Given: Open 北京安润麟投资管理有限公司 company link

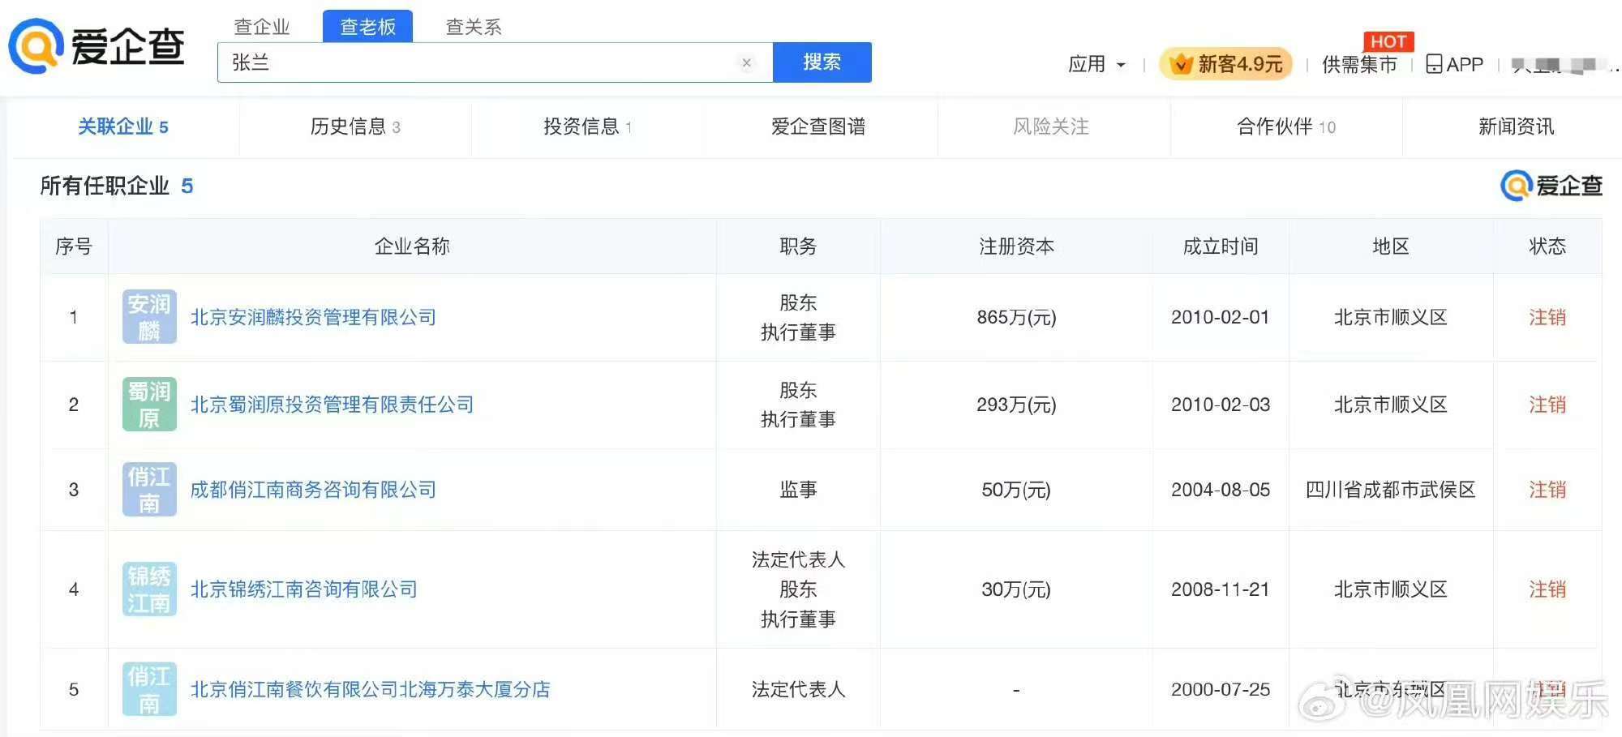Looking at the screenshot, I should (x=313, y=317).
